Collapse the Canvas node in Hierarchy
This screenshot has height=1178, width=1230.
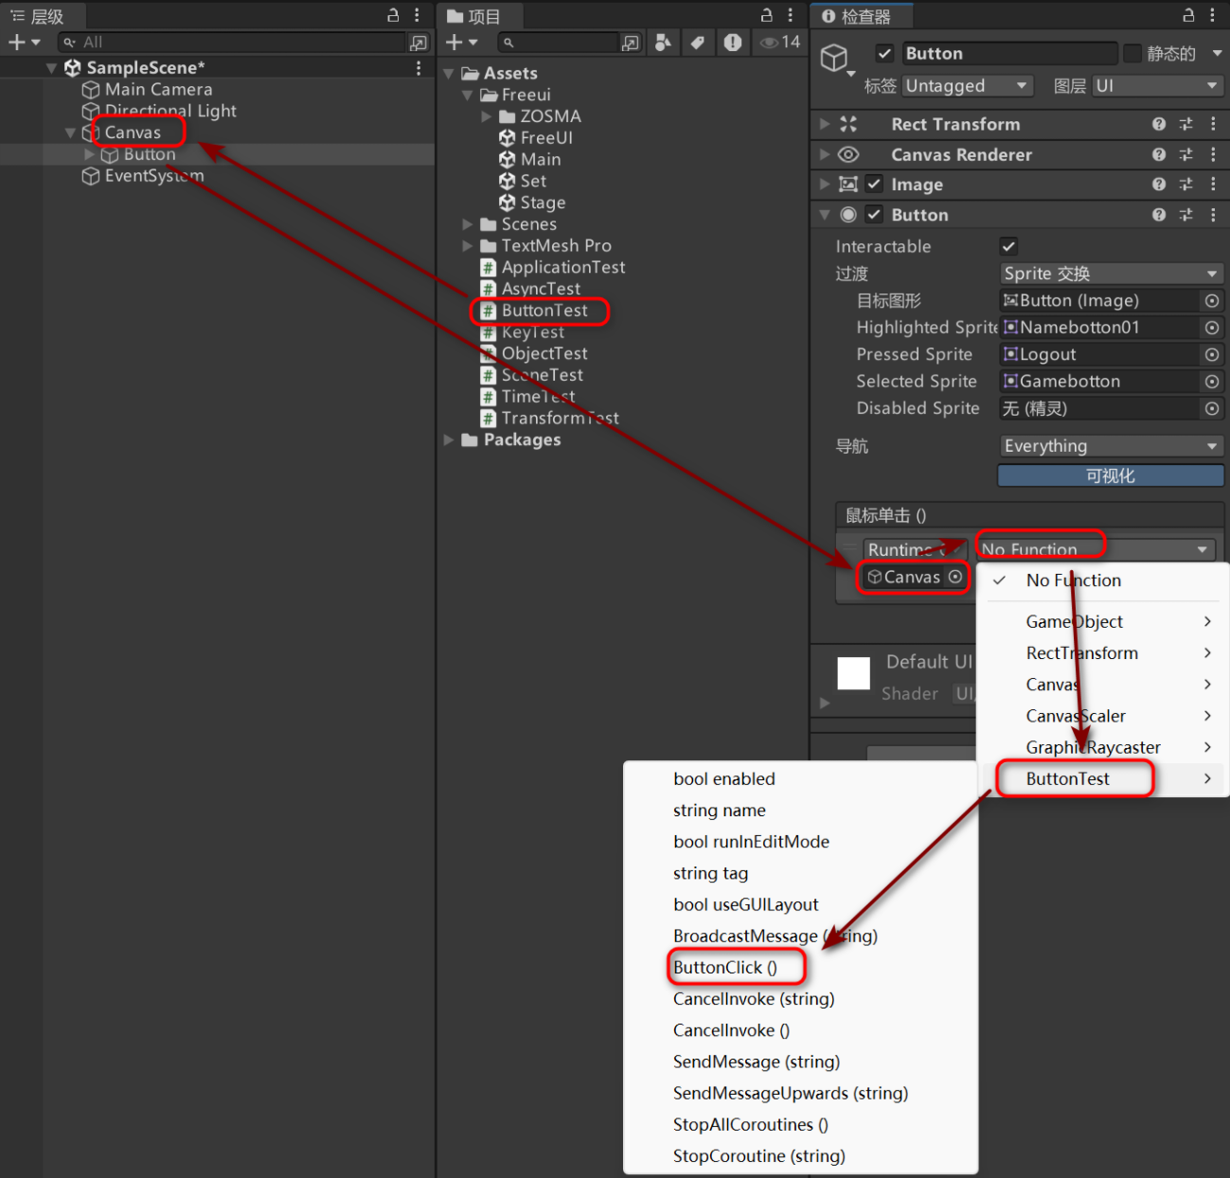click(70, 133)
